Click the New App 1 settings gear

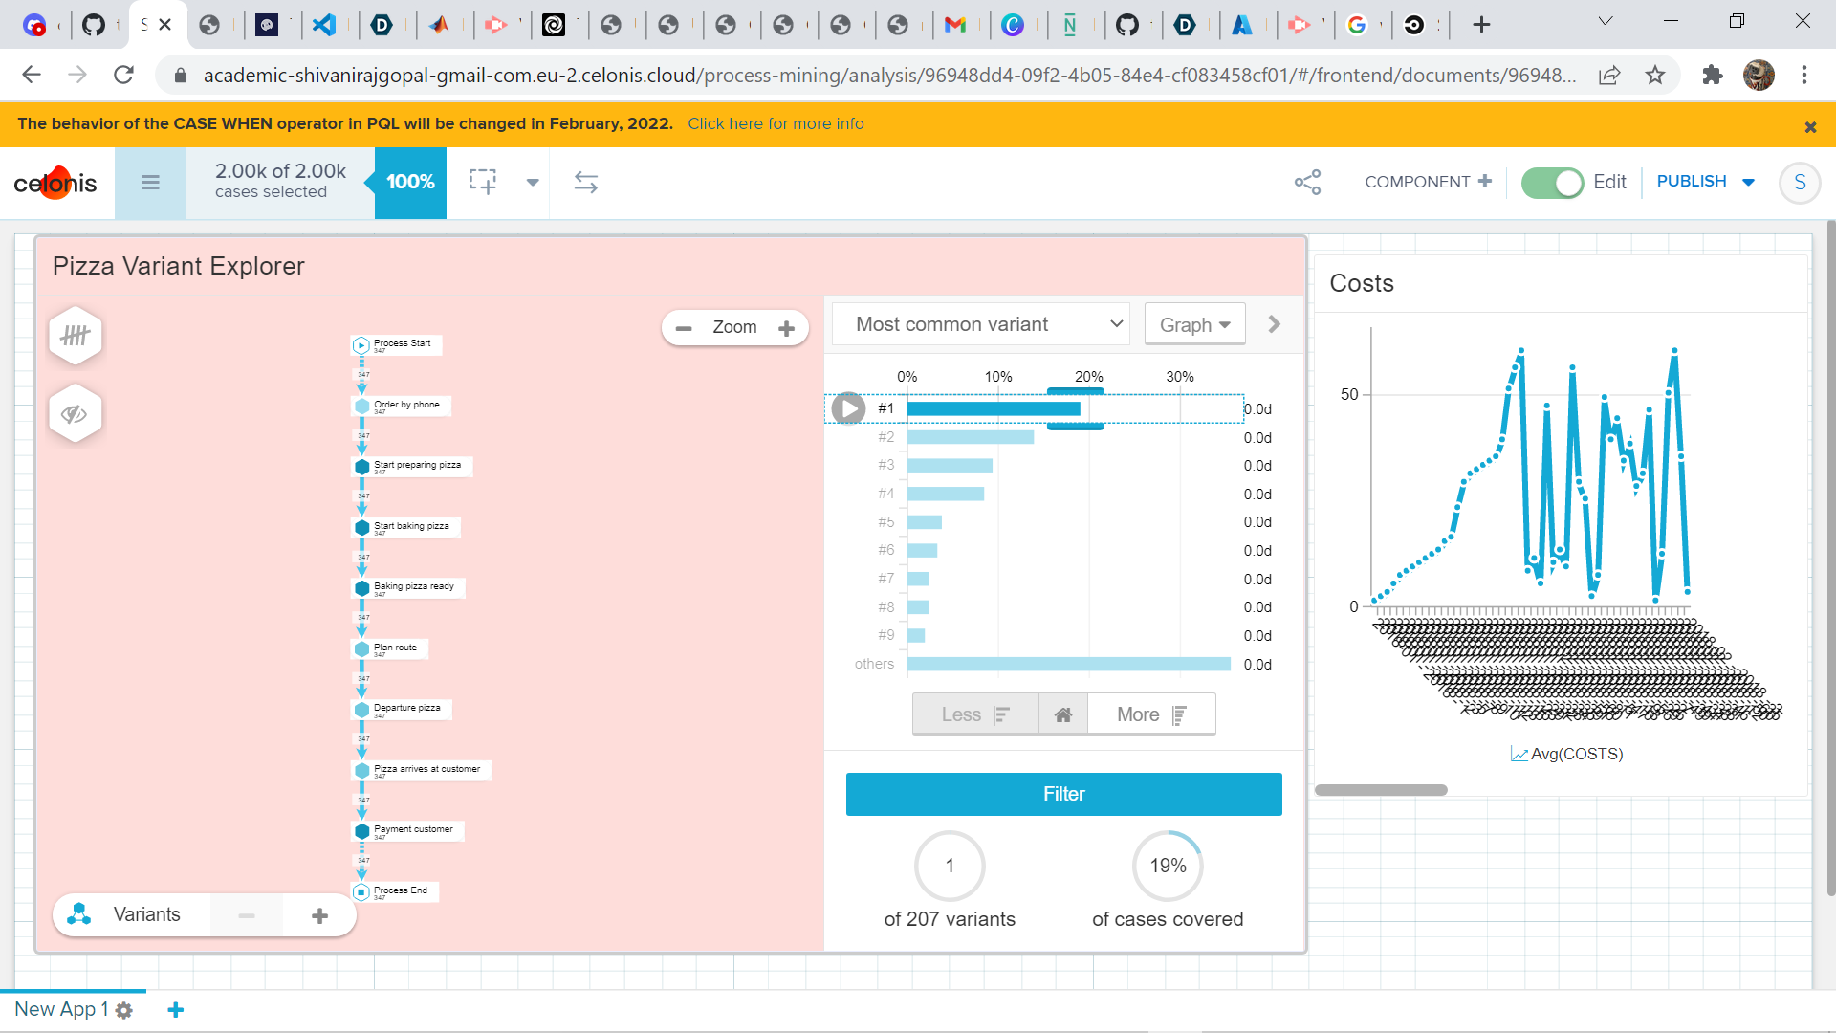pos(124,1010)
